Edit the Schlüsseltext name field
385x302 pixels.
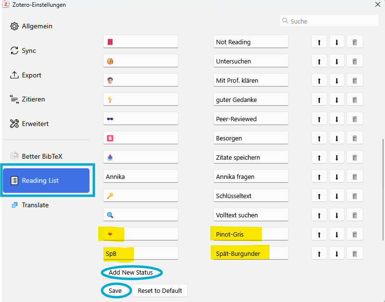coord(251,196)
